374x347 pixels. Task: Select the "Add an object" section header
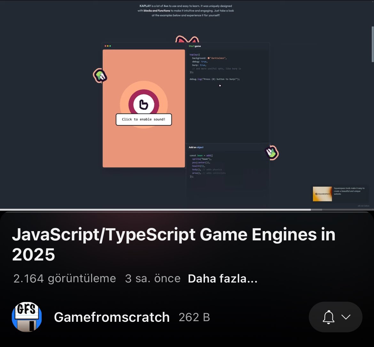(196, 147)
